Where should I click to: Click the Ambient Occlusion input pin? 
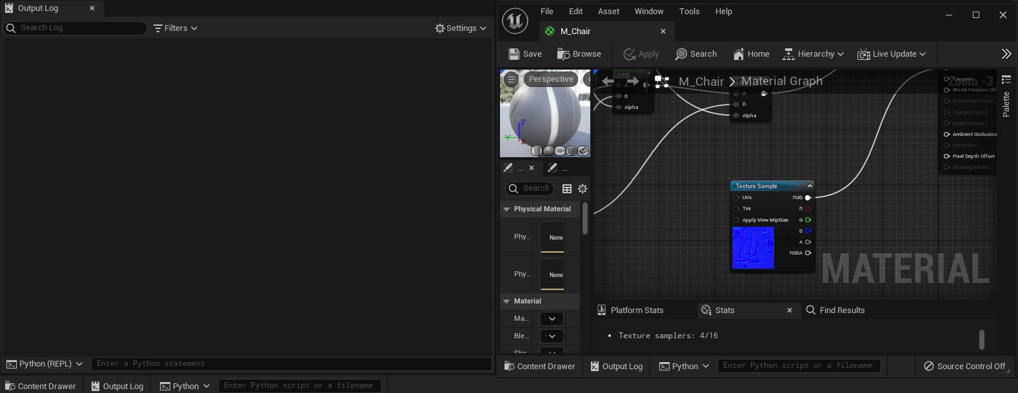click(x=946, y=134)
